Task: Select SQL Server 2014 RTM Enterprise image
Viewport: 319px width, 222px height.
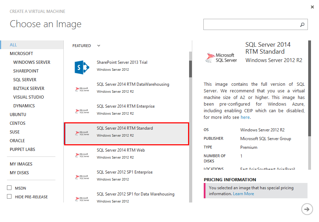Action: click(126, 111)
